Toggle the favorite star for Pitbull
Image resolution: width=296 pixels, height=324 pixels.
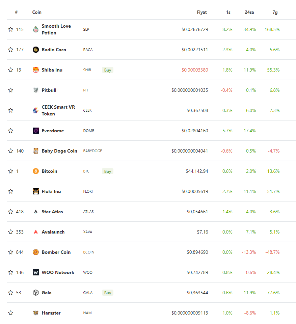click(x=10, y=90)
